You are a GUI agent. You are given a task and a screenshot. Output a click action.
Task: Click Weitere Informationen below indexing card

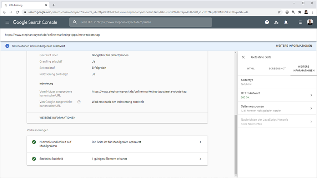[x=57, y=118]
